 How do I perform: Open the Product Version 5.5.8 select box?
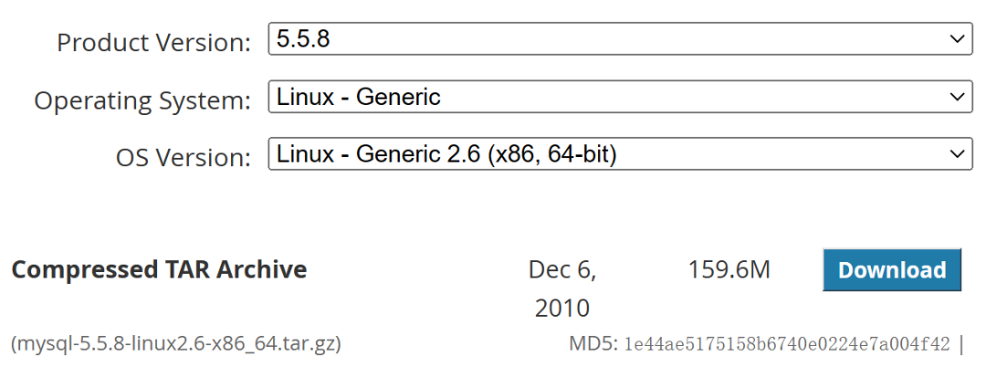[x=620, y=39]
